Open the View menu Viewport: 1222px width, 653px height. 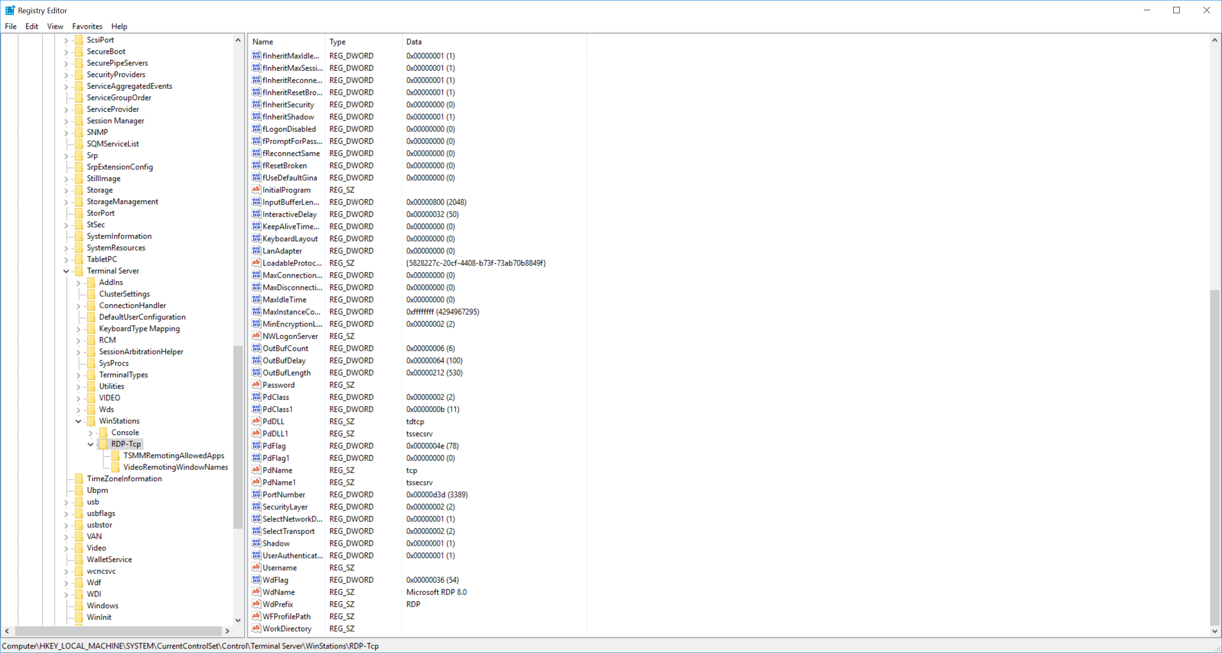[x=55, y=26]
